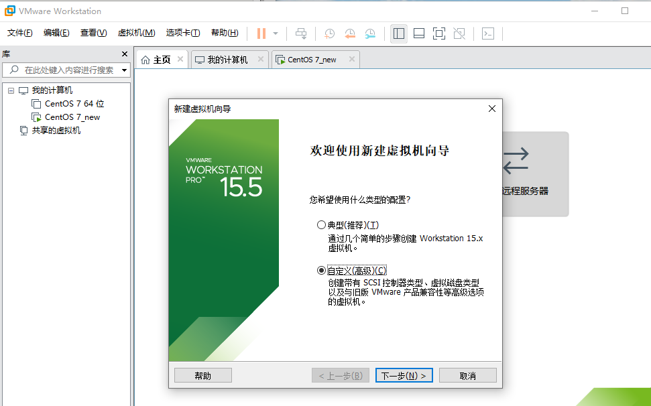Click the send Ctrl+Alt+Del toolbar icon
The height and width of the screenshot is (406, 651).
point(301,33)
